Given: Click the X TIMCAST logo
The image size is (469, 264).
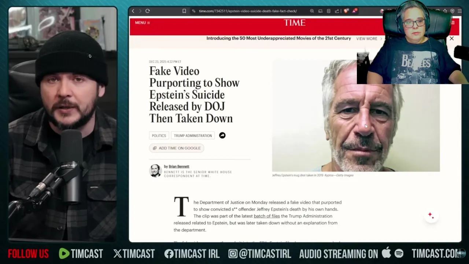Looking at the screenshot, I should point(118,254).
